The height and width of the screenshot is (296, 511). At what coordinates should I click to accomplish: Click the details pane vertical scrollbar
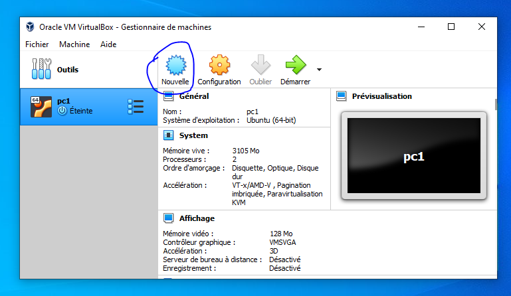(x=496, y=105)
